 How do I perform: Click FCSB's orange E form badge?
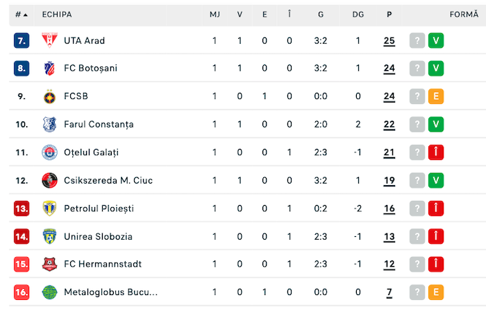(x=436, y=97)
